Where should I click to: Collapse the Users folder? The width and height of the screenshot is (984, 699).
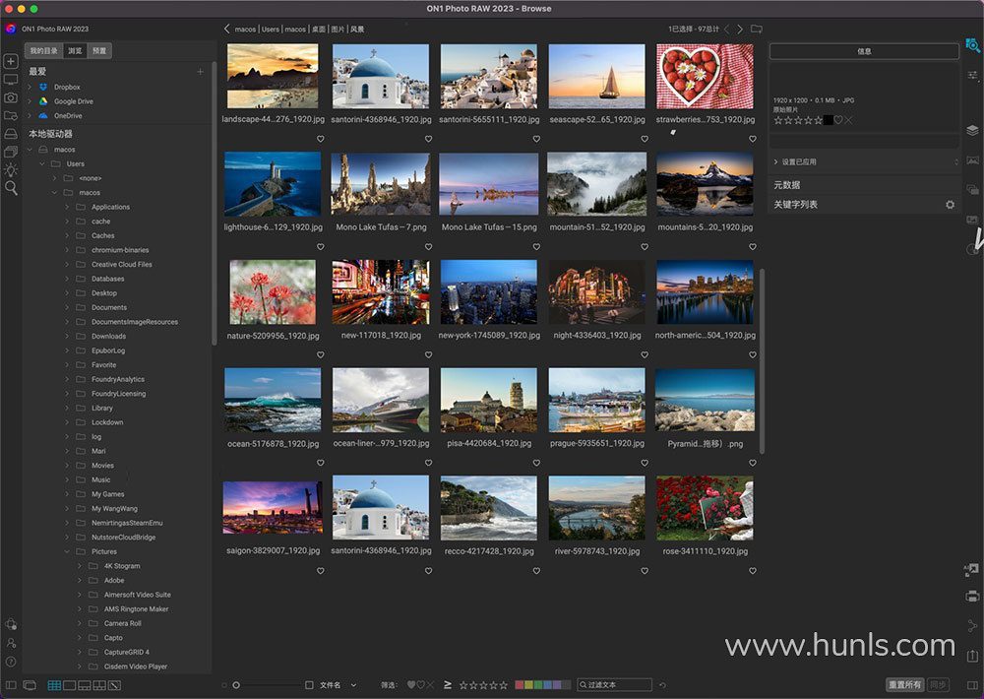pyautogui.click(x=42, y=163)
